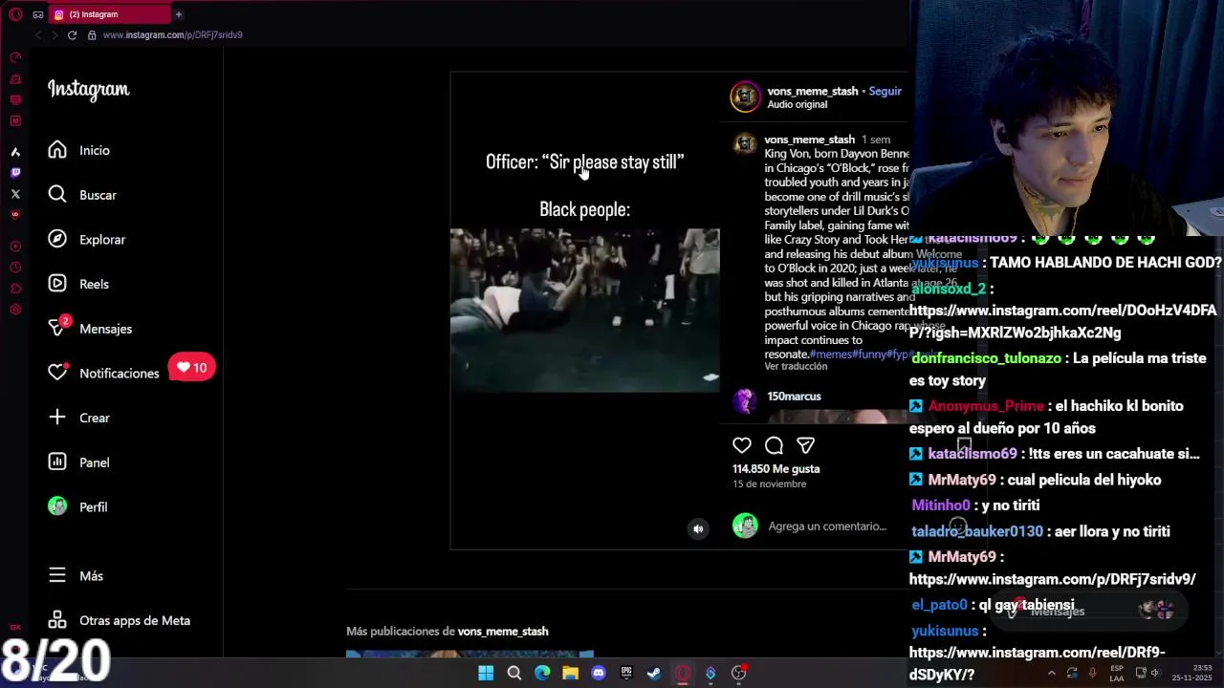Share the post with the paper plane icon
Viewport: 1224px width, 688px height.
pos(805,445)
